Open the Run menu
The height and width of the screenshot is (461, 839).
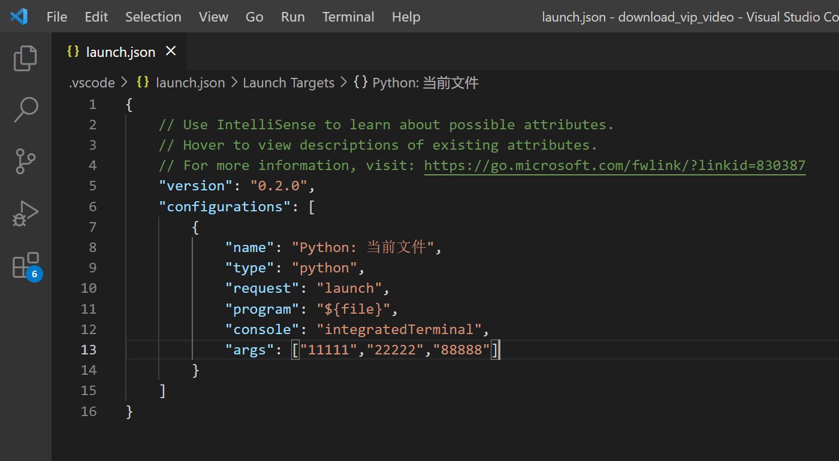[293, 17]
